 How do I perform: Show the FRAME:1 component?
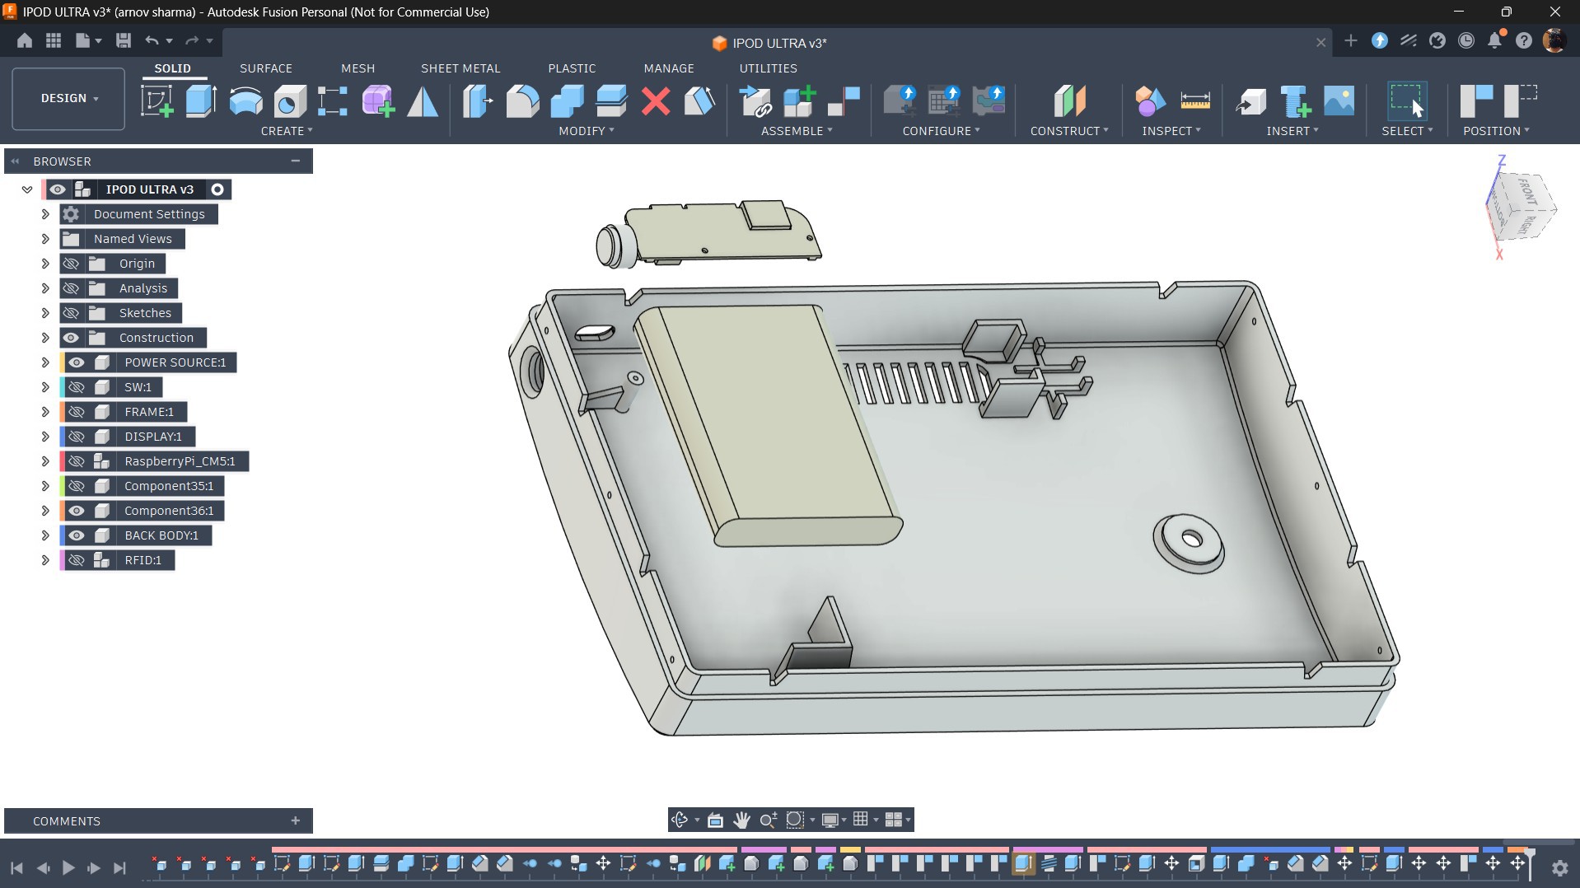click(x=77, y=412)
